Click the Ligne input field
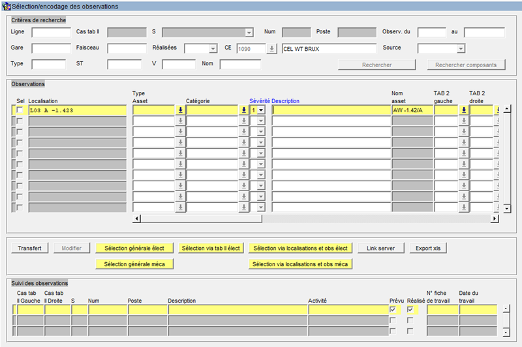522x347 pixels. pos(52,33)
